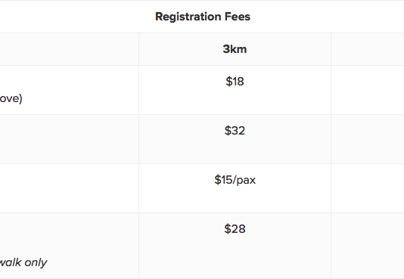Click blank header cell left of 3km
The height and width of the screenshot is (279, 404).
(x=69, y=49)
